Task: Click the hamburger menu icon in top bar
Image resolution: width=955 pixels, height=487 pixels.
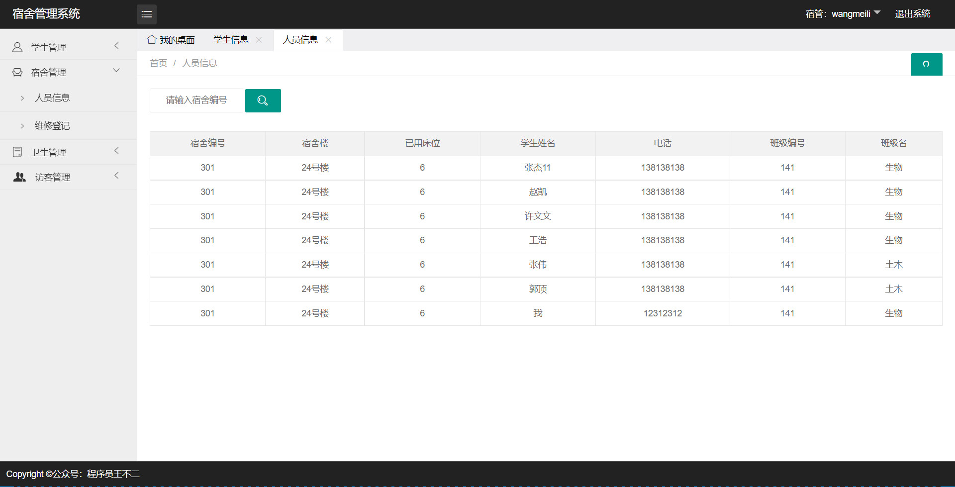Action: pyautogui.click(x=146, y=14)
